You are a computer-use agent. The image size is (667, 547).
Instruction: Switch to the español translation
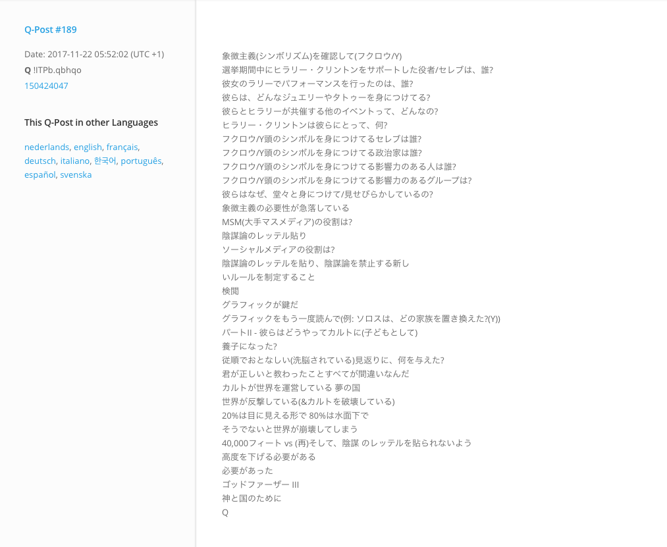(x=40, y=175)
